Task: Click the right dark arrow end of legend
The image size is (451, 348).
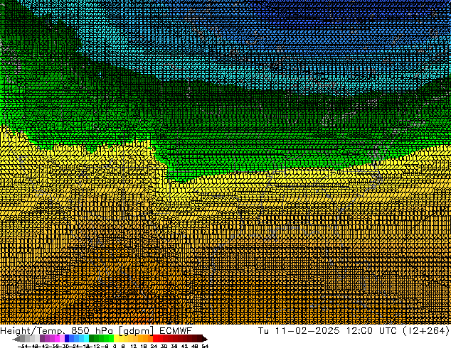Action: click(x=205, y=339)
